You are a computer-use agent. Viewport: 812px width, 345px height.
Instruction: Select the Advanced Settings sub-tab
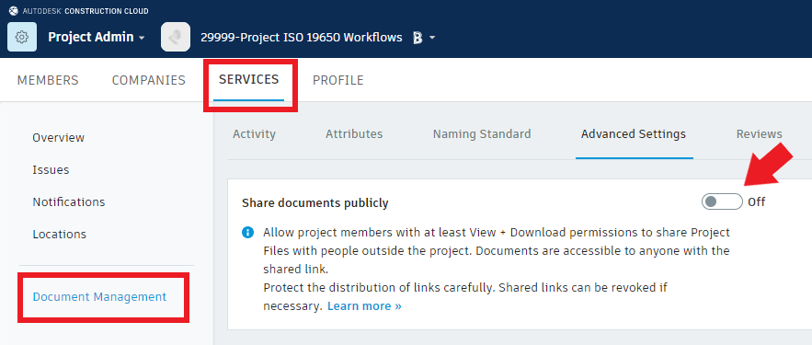634,134
